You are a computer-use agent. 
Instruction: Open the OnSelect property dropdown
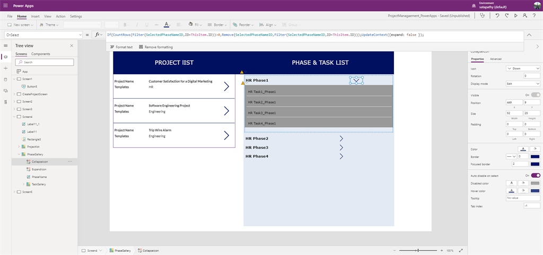click(x=42, y=34)
